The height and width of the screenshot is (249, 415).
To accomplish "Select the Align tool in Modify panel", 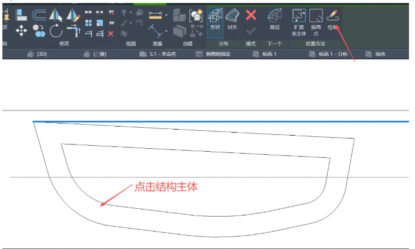I will (21, 15).
